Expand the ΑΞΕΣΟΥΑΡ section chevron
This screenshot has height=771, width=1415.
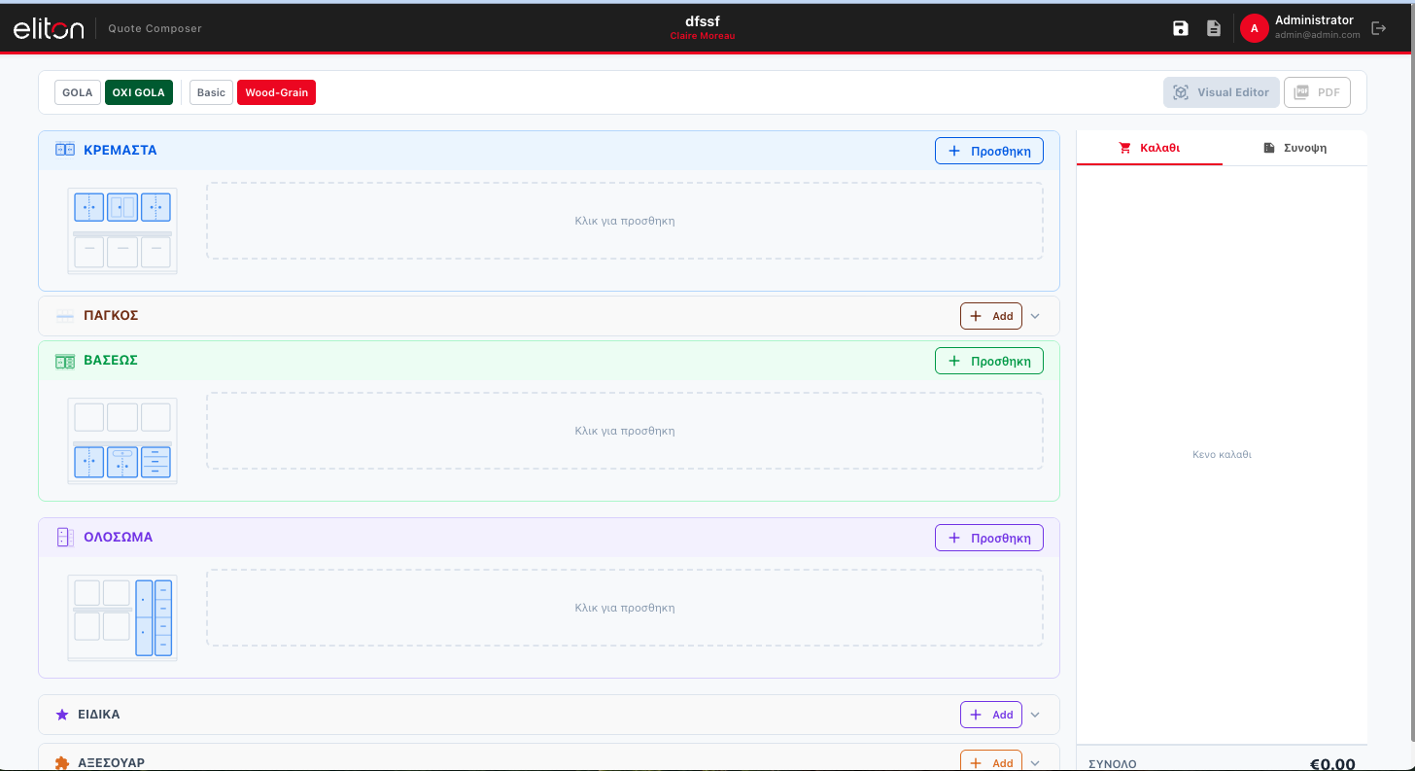coord(1035,763)
